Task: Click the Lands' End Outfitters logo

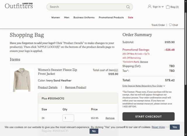Action: (19, 6)
